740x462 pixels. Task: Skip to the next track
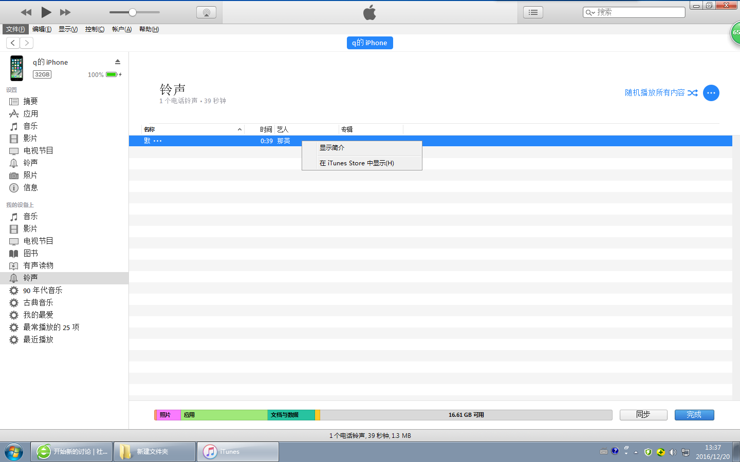[x=65, y=12]
